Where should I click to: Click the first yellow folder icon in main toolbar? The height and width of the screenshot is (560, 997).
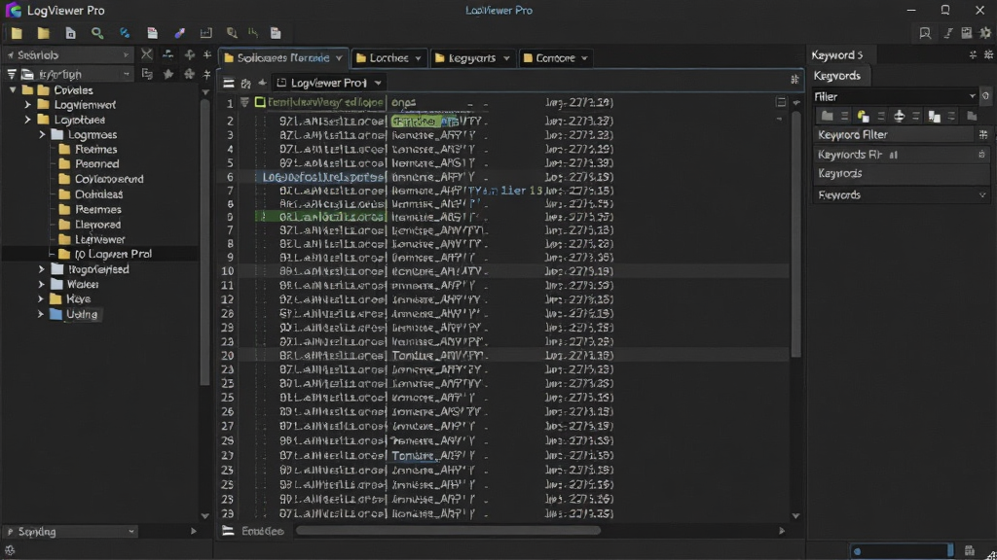coord(17,33)
